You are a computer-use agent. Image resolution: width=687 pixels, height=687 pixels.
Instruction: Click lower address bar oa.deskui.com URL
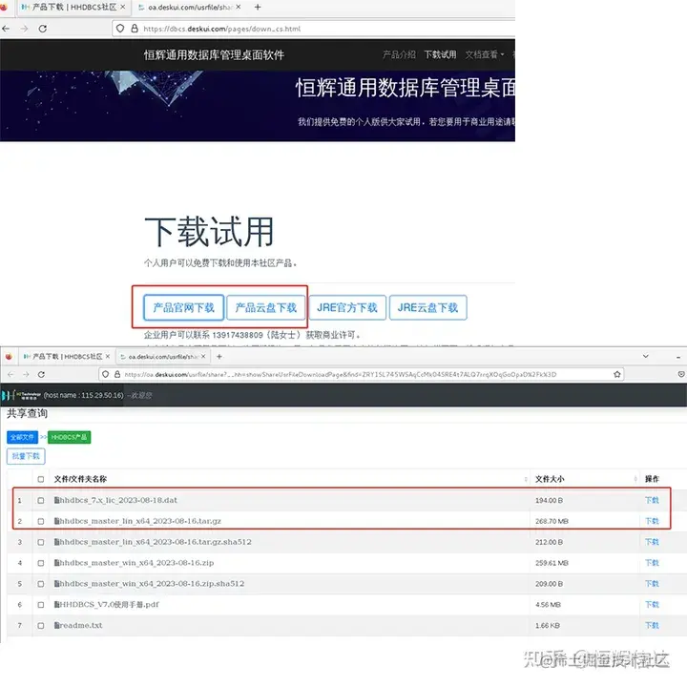pos(340,375)
